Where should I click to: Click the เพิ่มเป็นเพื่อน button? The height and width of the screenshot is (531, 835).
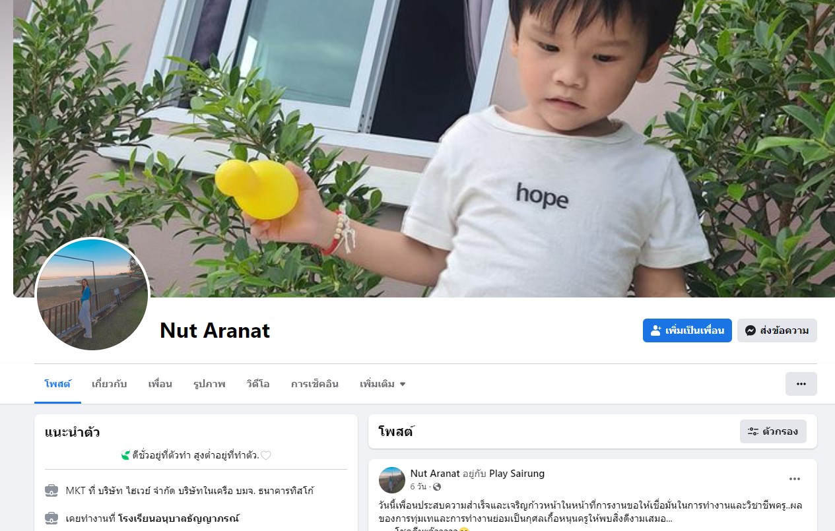[687, 330]
